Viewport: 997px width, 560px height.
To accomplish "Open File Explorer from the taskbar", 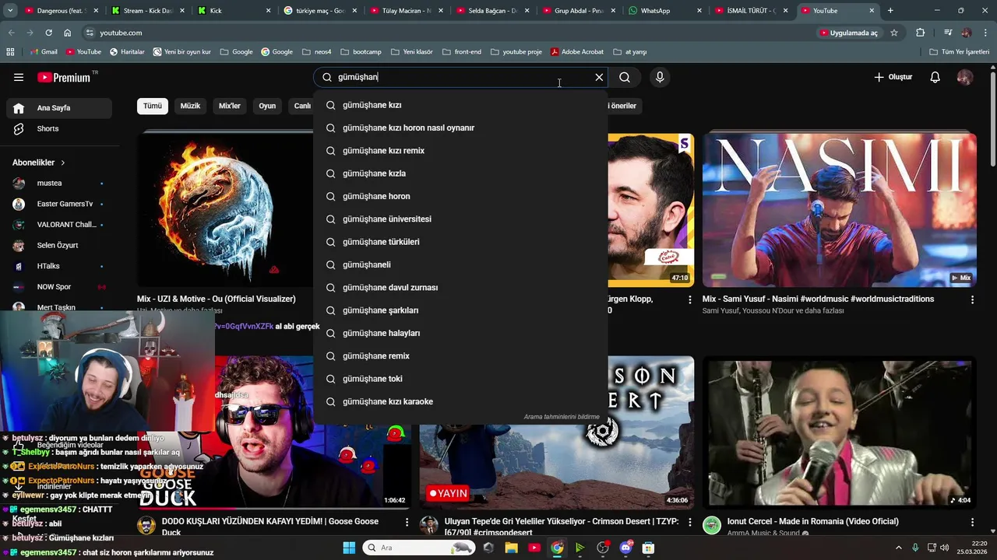I will pyautogui.click(x=512, y=548).
